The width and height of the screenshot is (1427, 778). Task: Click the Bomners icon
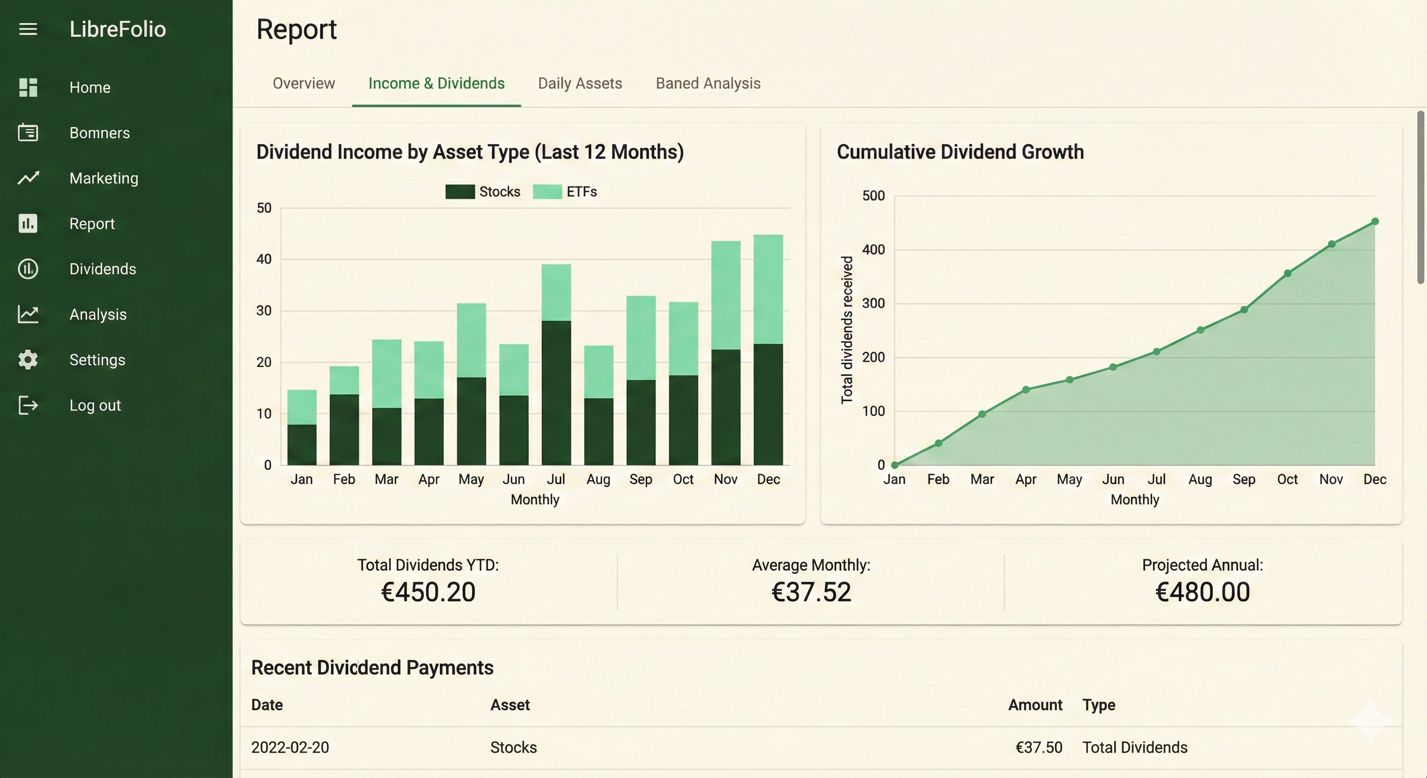[28, 132]
